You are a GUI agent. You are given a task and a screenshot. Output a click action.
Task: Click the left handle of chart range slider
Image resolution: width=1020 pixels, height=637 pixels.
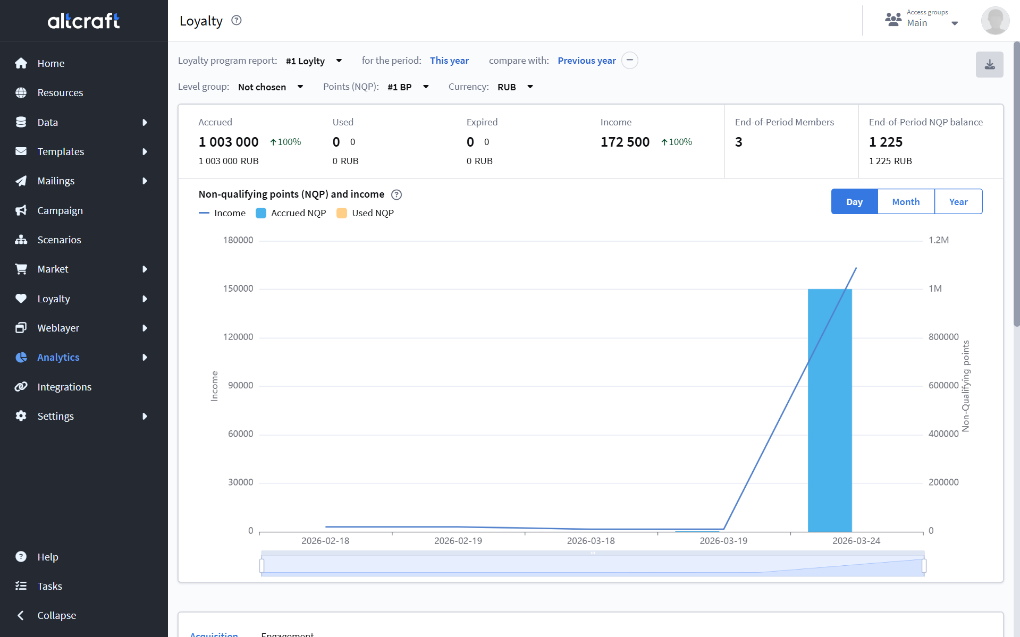click(x=262, y=566)
